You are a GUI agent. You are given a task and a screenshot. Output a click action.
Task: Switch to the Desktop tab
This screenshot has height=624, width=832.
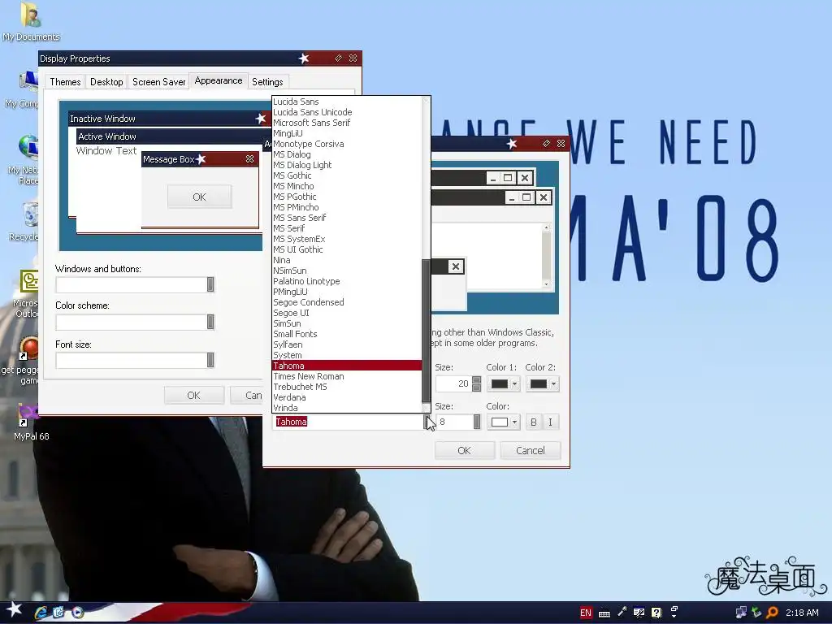click(x=106, y=82)
